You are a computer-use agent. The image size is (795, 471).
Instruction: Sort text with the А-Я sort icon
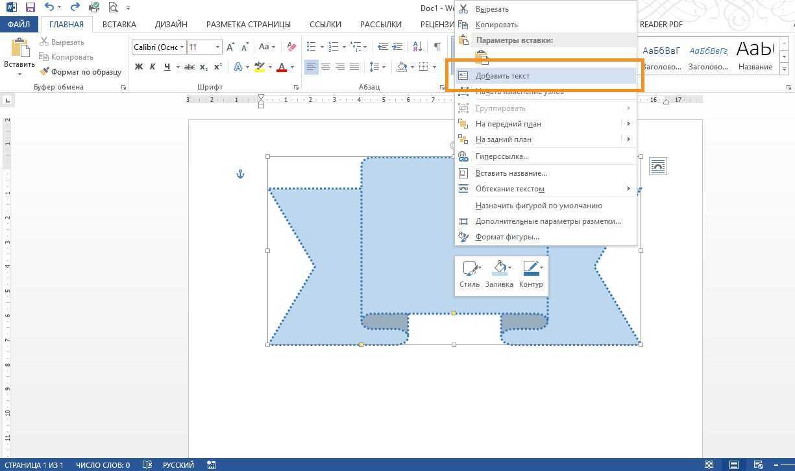pyautogui.click(x=417, y=47)
